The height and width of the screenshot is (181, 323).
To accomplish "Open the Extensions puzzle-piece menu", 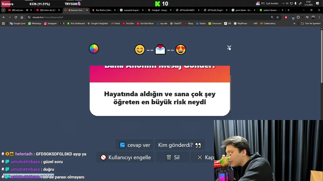I will [298, 17].
